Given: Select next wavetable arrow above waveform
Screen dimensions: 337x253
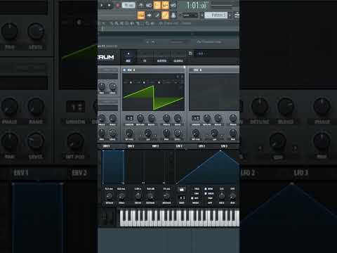Looking at the screenshot, I should 182,77.
